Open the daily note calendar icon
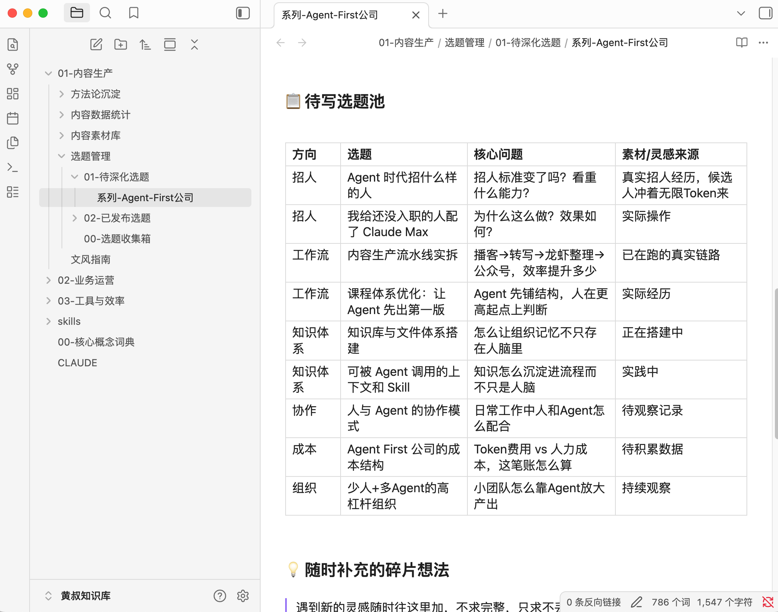This screenshot has width=778, height=612. (13, 118)
